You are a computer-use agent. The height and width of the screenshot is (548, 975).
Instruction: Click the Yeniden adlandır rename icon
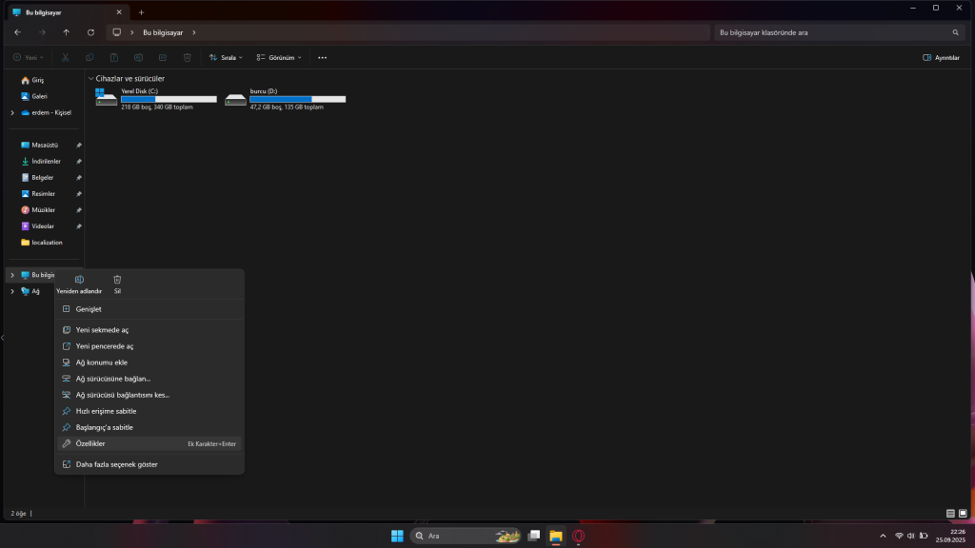click(79, 280)
